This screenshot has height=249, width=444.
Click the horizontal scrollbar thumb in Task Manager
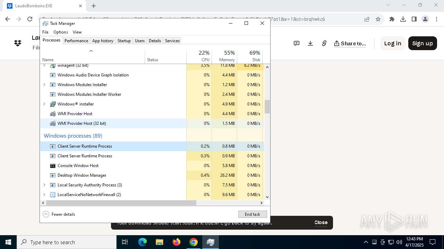tap(121, 203)
